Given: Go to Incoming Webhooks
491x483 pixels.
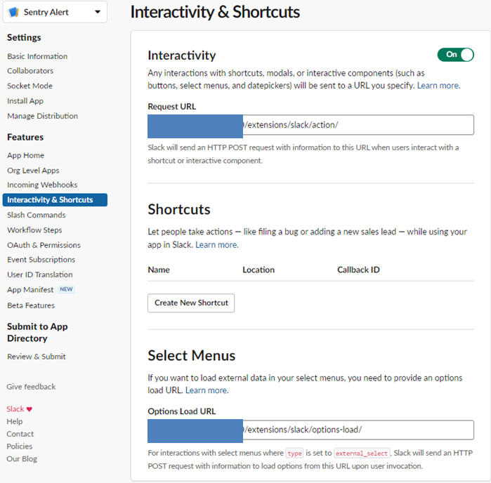Looking at the screenshot, I should pos(42,185).
